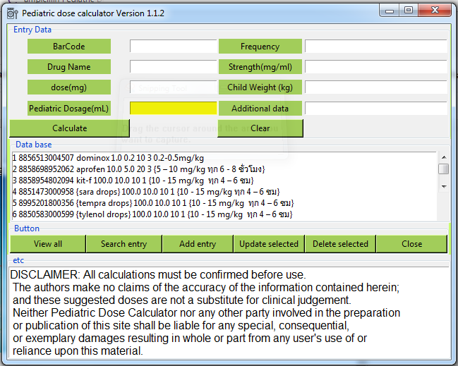Click the Additional data label button
Image resolution: width=458 pixels, height=366 pixels.
coord(260,109)
